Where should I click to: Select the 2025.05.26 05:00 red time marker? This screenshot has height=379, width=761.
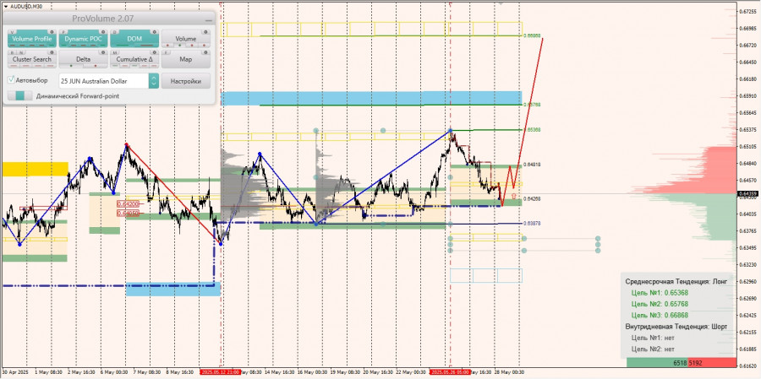450,372
